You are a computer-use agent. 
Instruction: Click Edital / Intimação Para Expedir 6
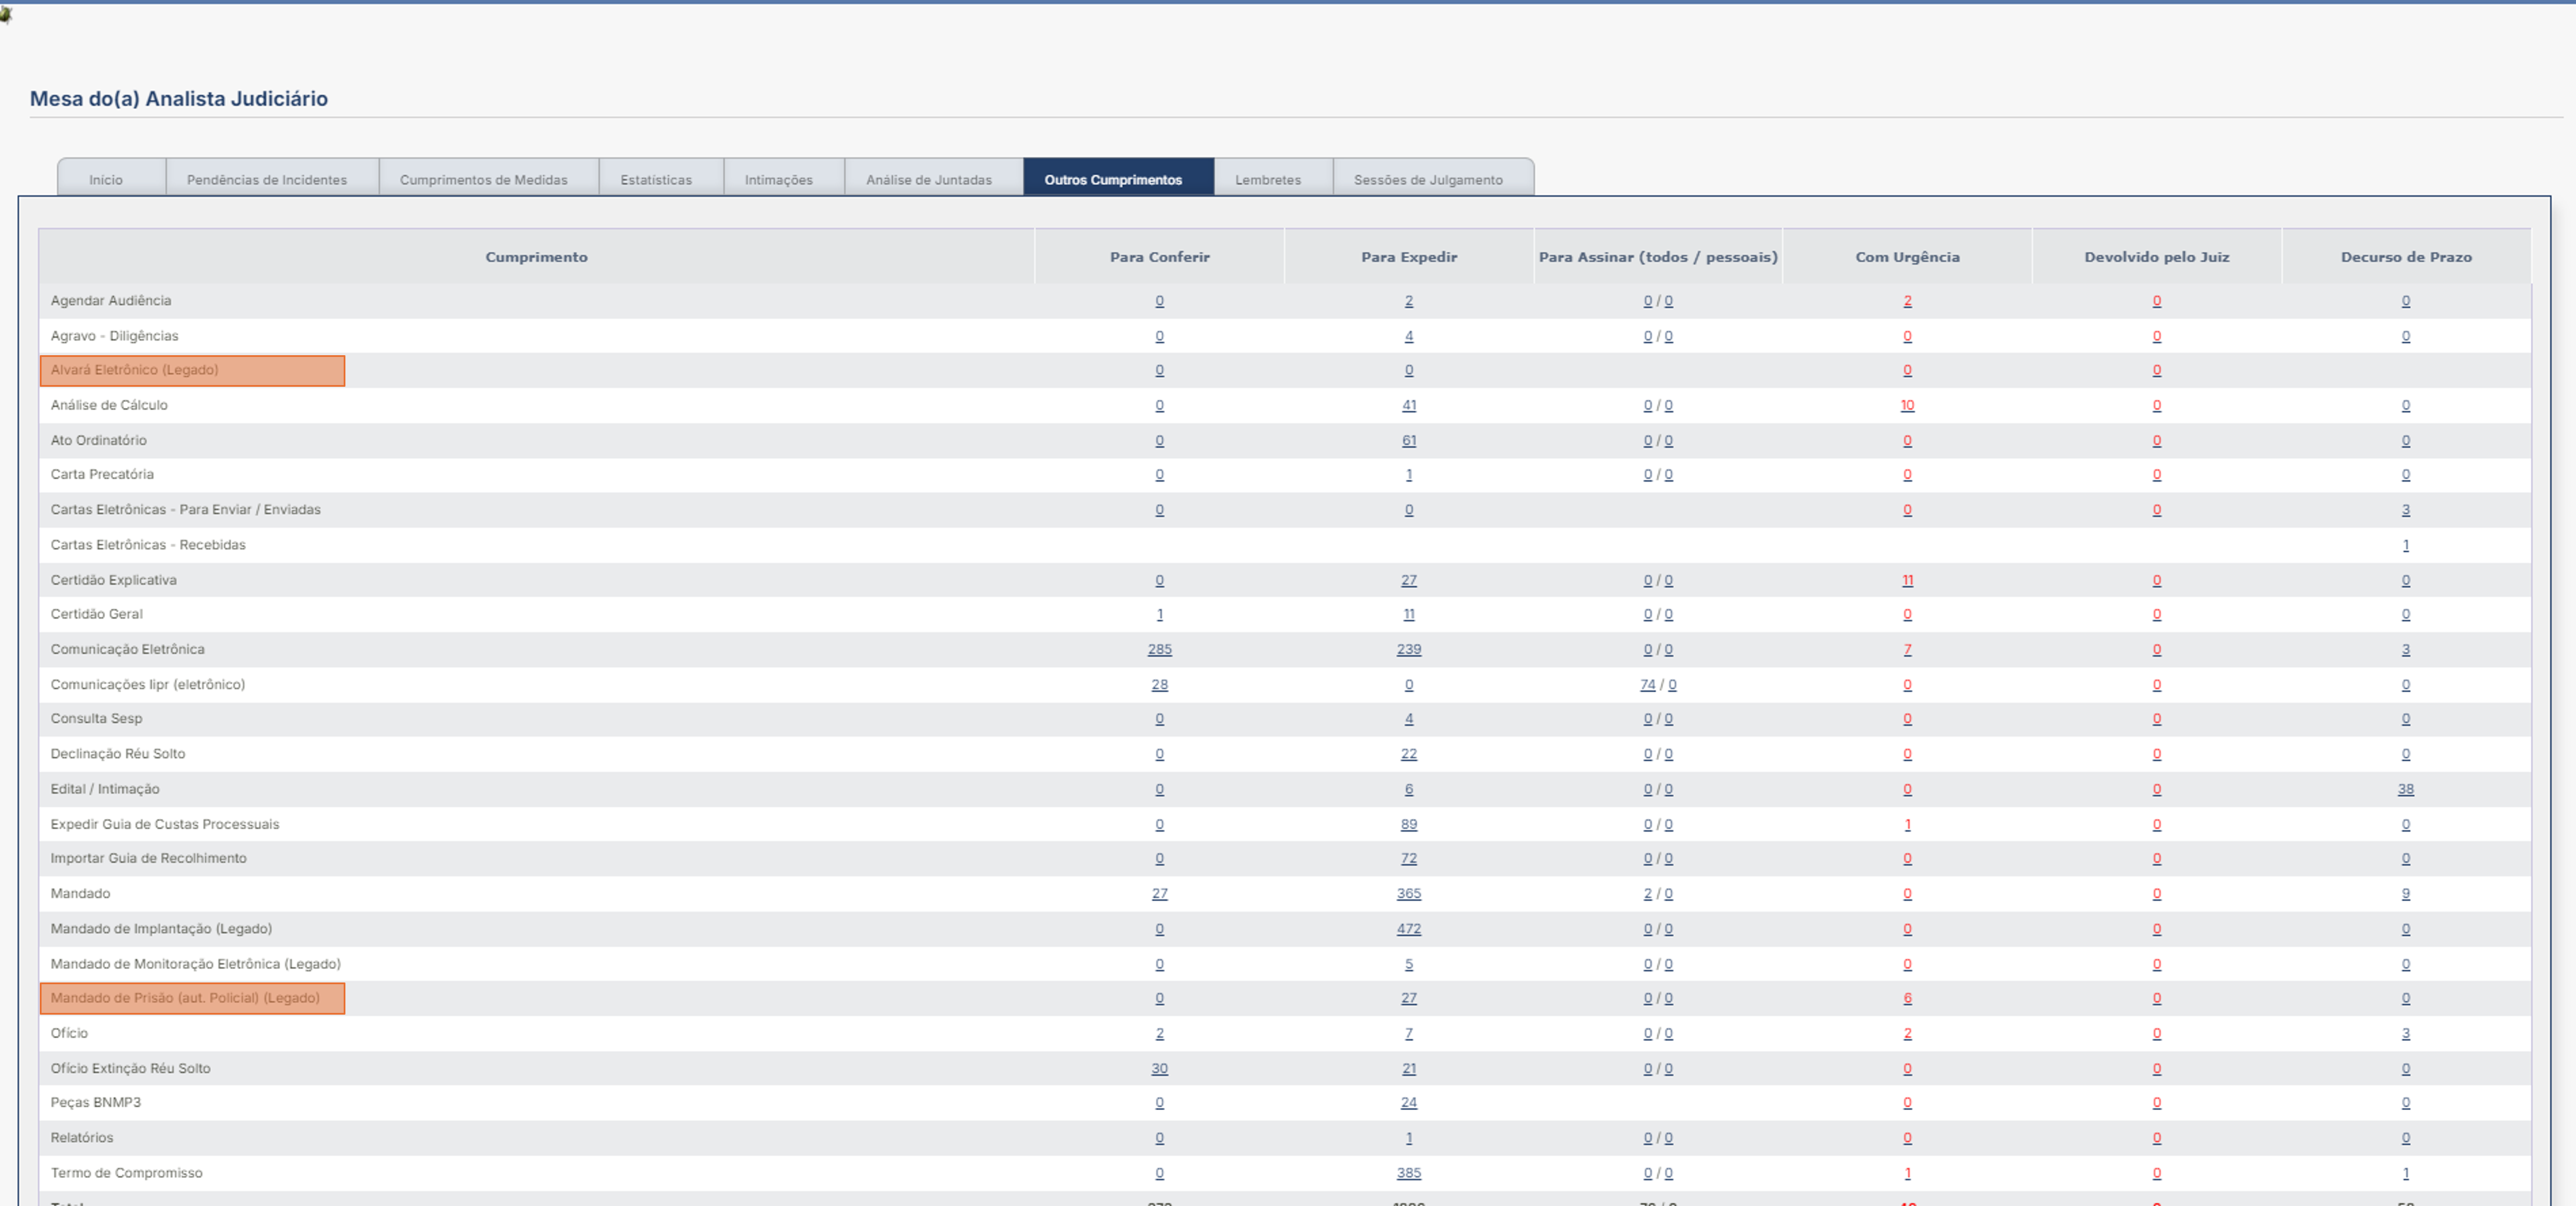coord(1409,789)
